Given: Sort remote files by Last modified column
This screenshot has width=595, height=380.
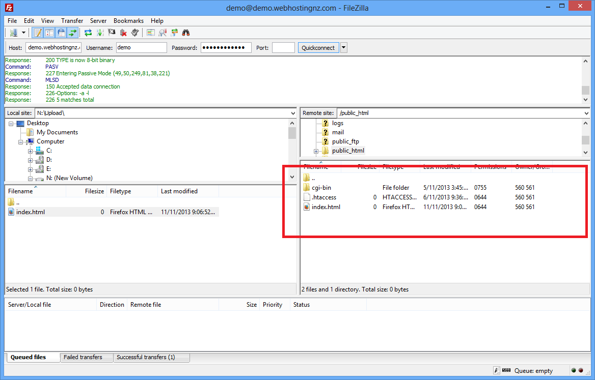Looking at the screenshot, I should coord(441,167).
